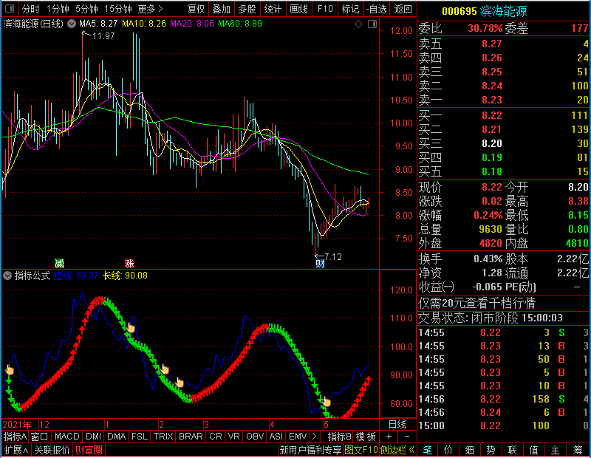591x458 pixels.
Task: Select the 细 detail tab
Action: tap(469, 450)
